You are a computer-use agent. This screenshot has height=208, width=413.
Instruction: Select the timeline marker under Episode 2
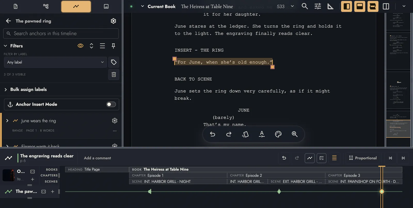click(279, 191)
